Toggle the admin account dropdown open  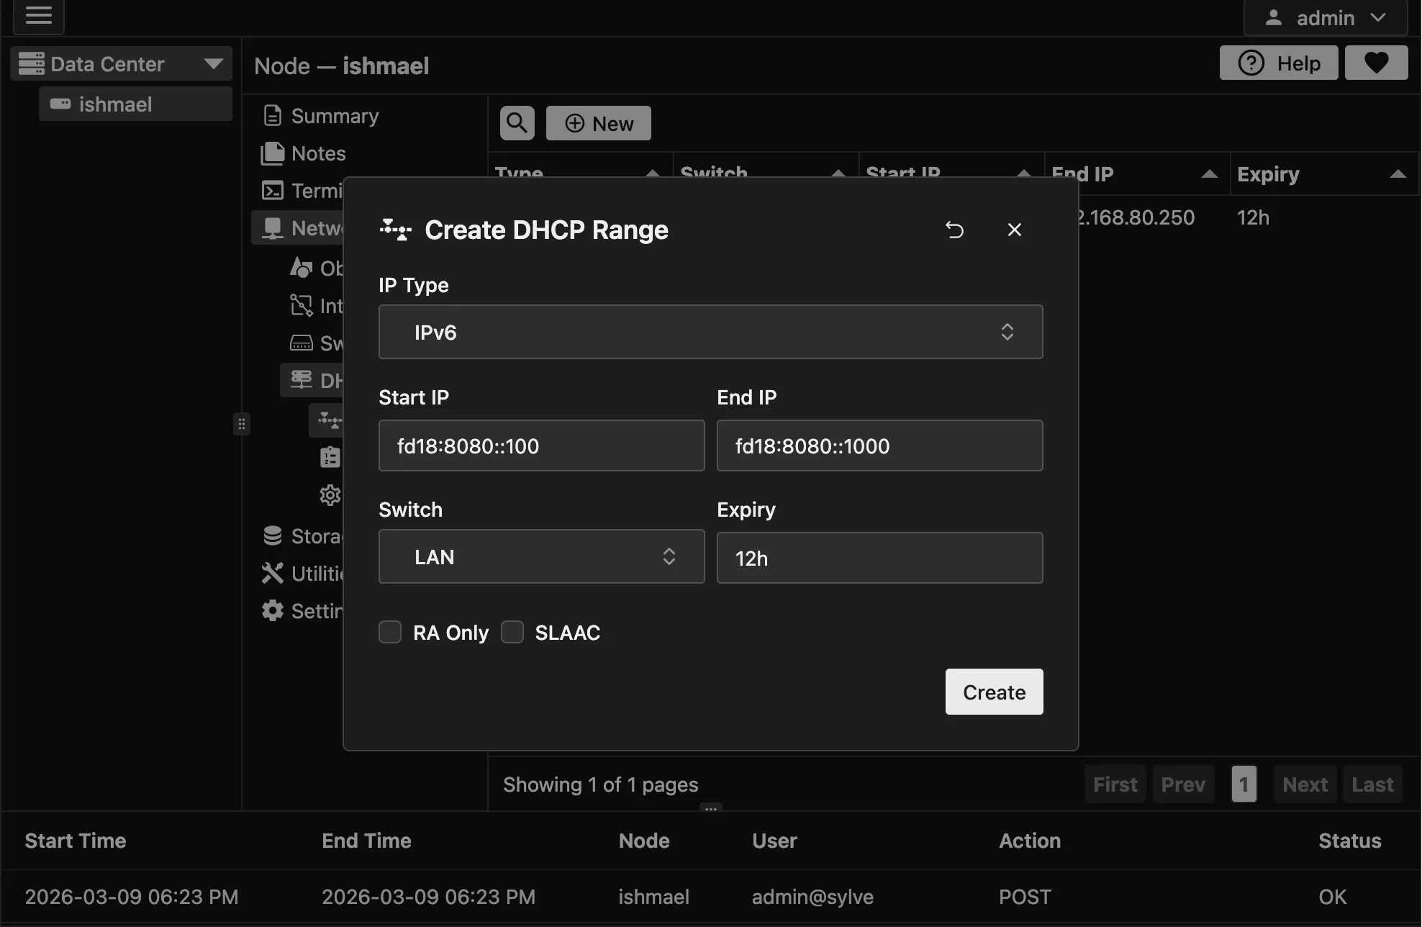(x=1323, y=17)
